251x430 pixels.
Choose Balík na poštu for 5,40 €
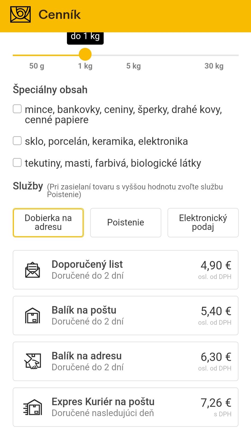[125, 316]
